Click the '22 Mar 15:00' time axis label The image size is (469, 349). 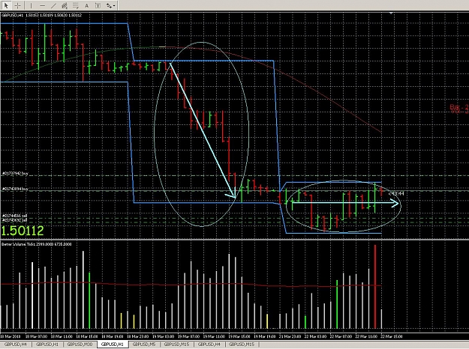pos(392,336)
